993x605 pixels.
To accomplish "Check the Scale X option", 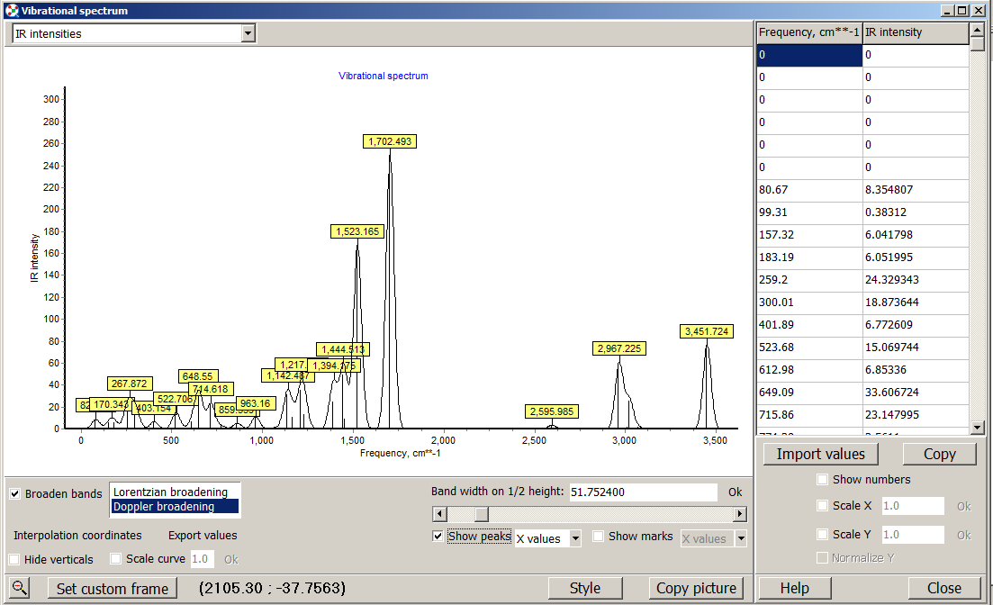I will (822, 506).
